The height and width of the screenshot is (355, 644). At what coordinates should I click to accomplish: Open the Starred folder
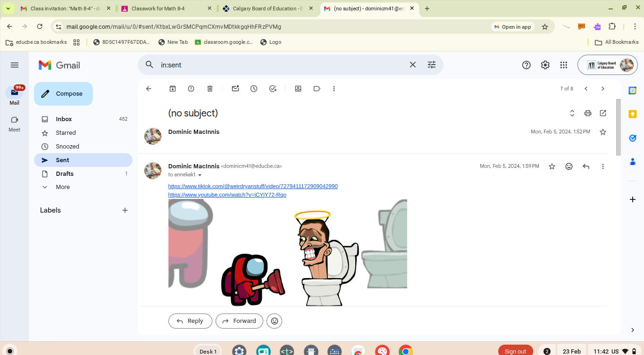(83, 133)
